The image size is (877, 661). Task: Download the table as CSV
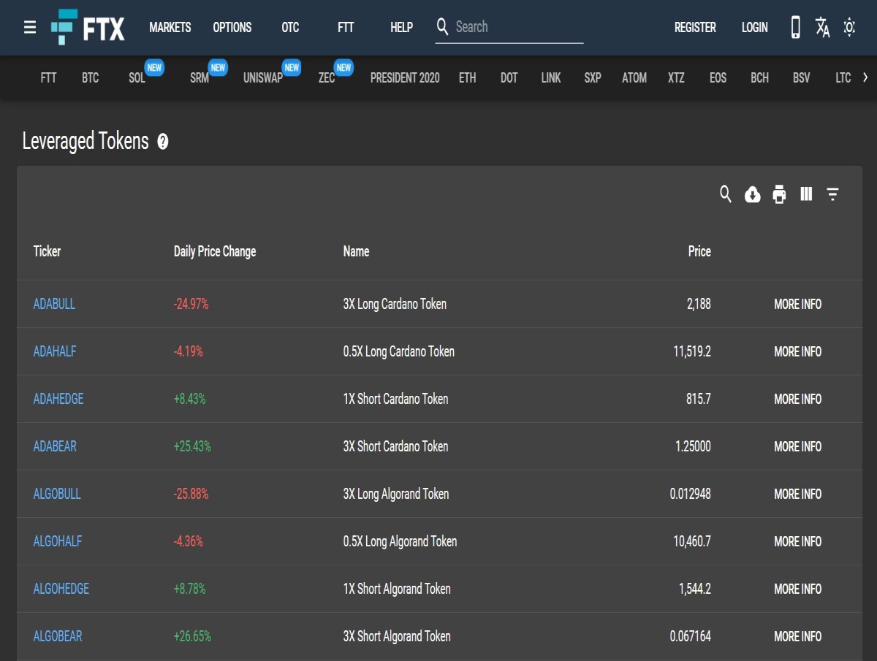click(x=753, y=194)
